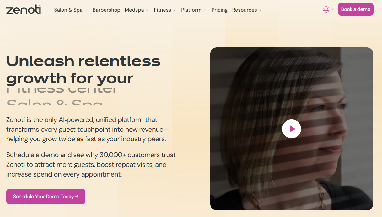Open the Resources menu
Viewport: 382px width, 217px height.
(245, 10)
